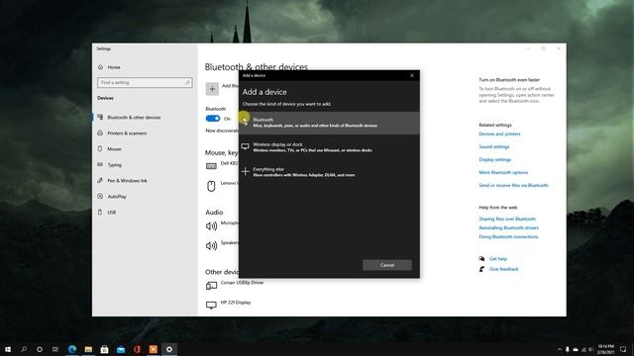Open Sound settings link
The image size is (634, 356).
[494, 147]
